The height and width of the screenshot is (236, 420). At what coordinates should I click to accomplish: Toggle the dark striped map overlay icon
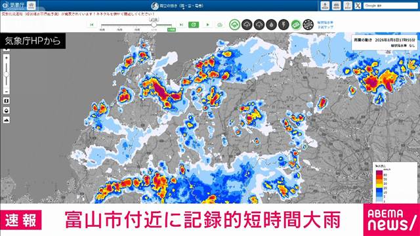point(308,25)
